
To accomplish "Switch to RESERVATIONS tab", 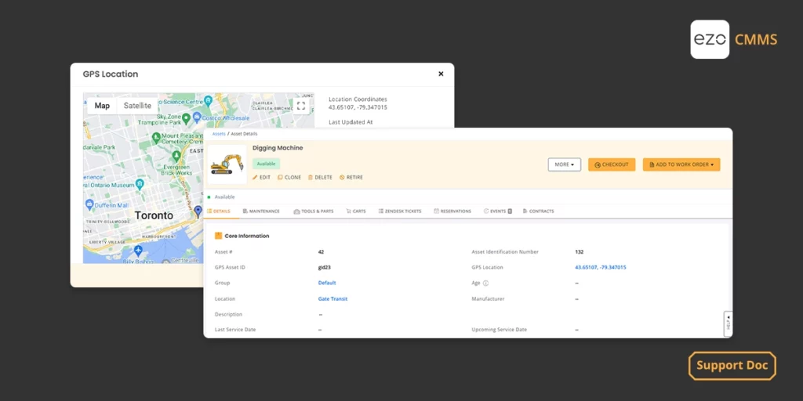I will click(452, 211).
